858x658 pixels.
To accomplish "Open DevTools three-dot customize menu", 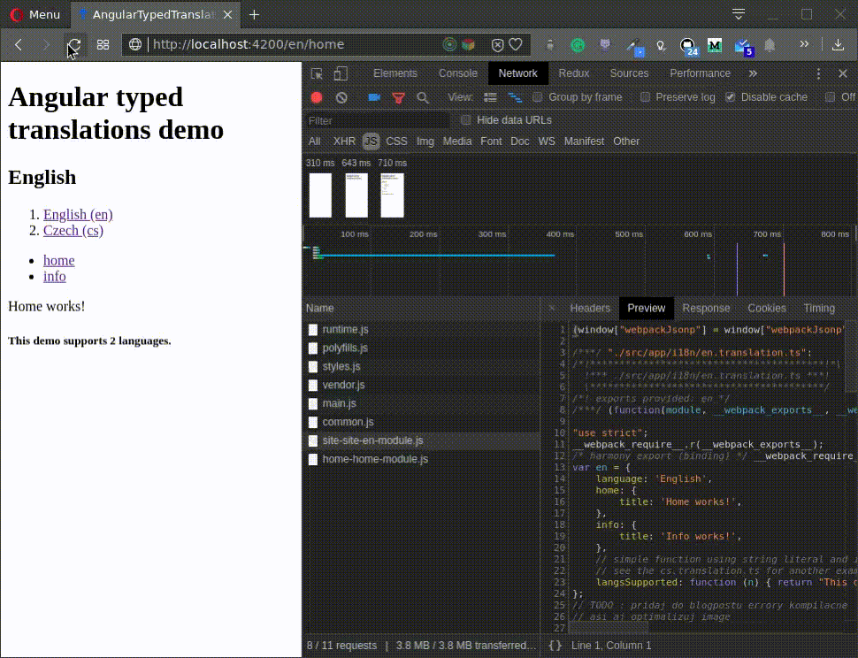I will (x=818, y=73).
